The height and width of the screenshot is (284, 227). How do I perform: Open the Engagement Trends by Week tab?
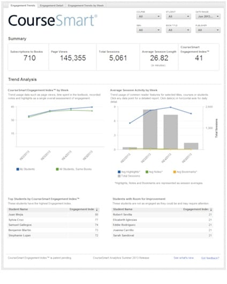[x=86, y=6]
